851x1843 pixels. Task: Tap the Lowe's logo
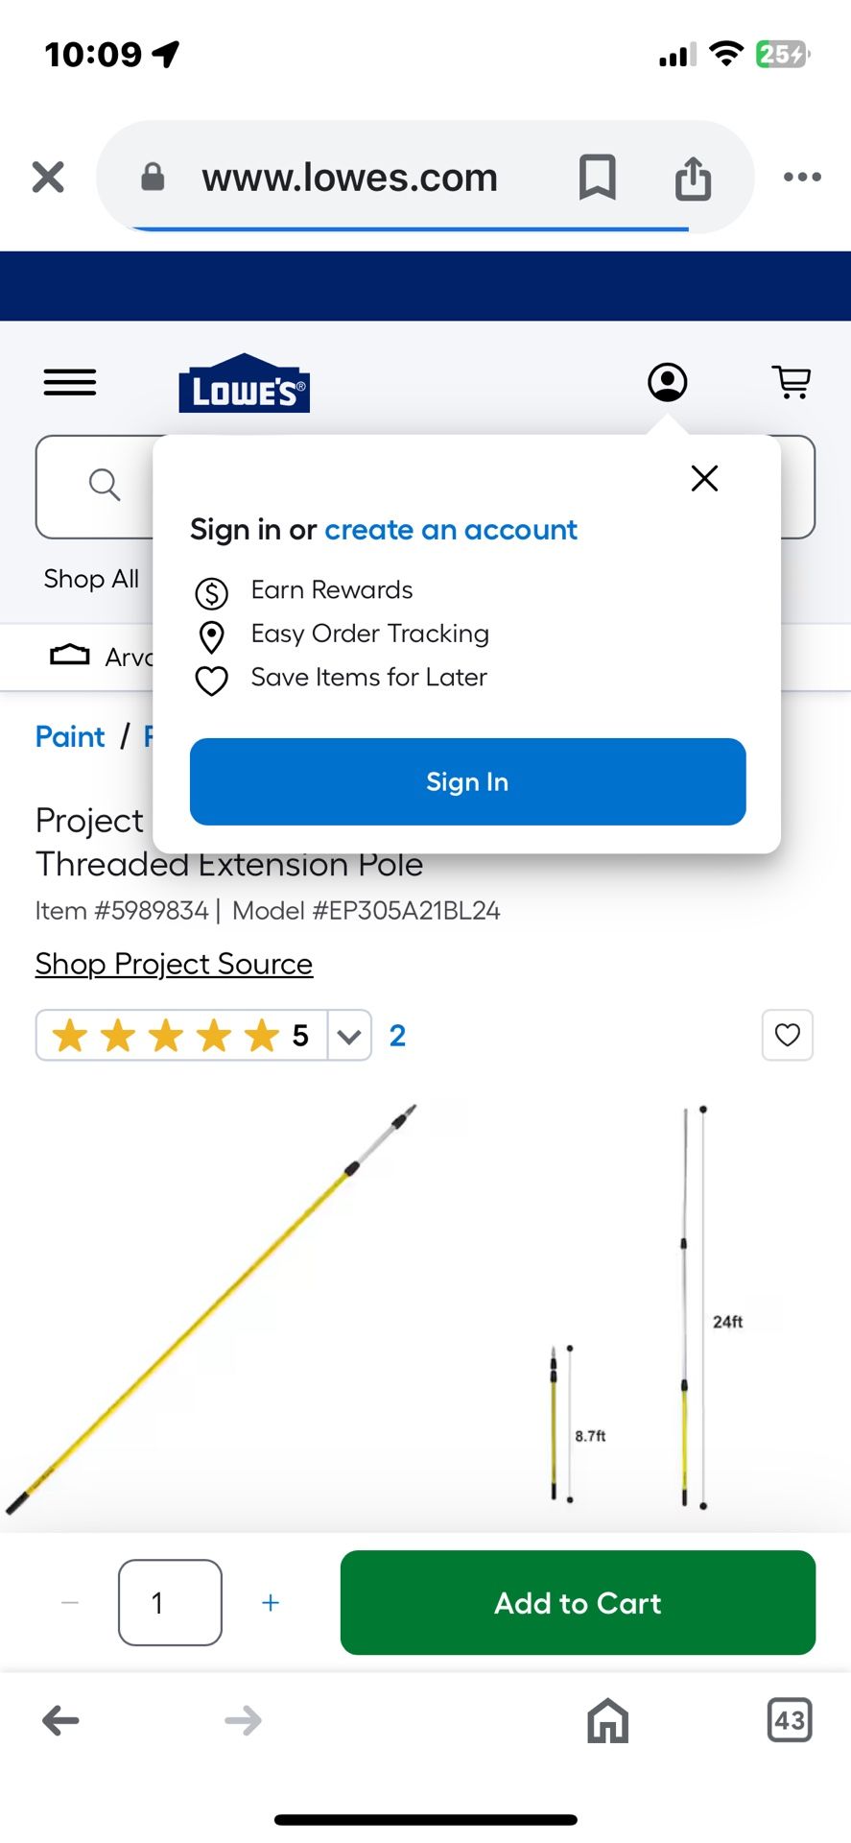click(x=244, y=383)
